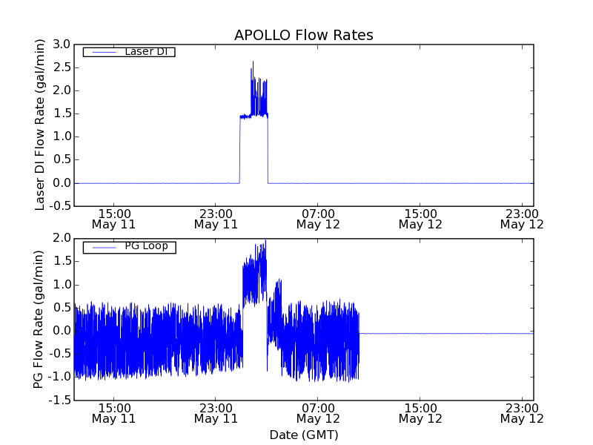593x445 pixels.
Task: Click the blue line sample in Laser DI legend
Action: [x=105, y=52]
